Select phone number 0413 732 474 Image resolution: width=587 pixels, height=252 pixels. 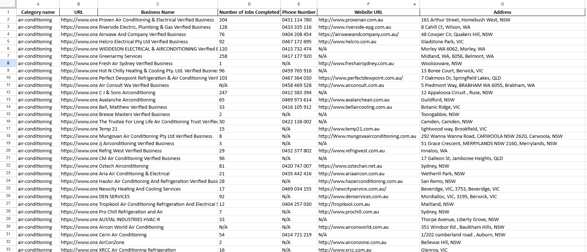click(x=299, y=49)
